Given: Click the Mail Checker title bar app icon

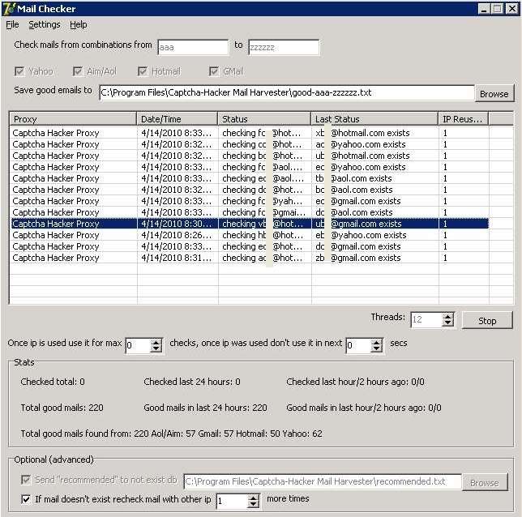Looking at the screenshot, I should click(9, 9).
